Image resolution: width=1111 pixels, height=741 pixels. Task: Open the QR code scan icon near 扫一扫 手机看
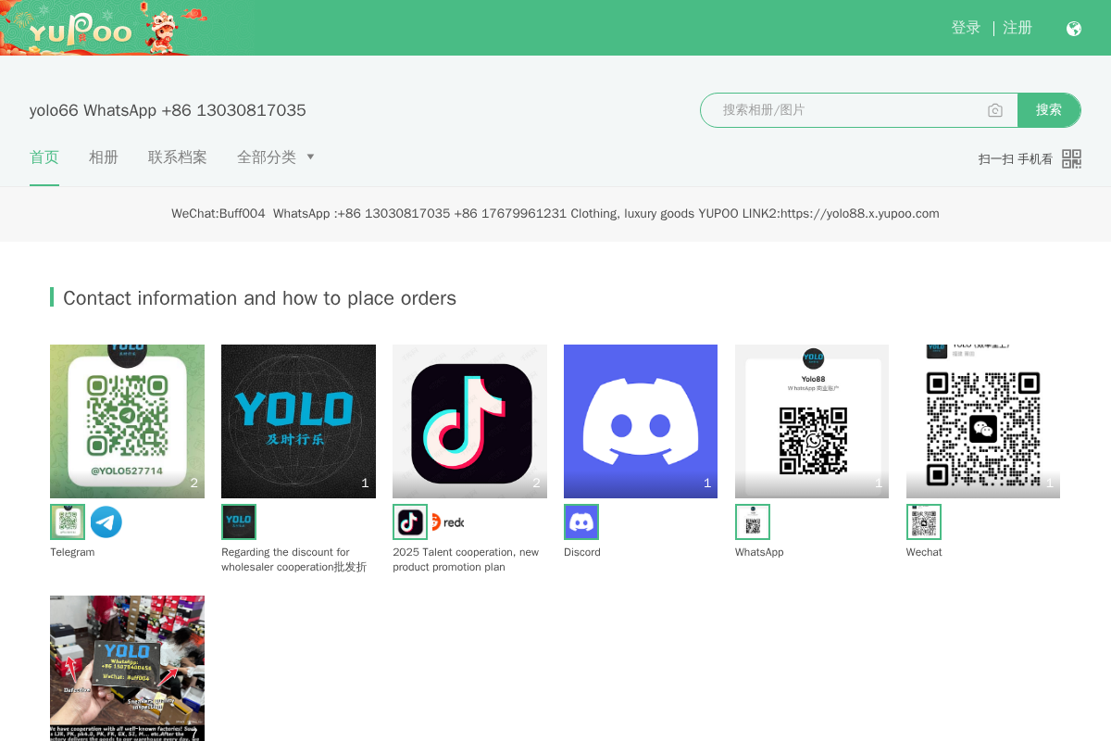click(x=1071, y=158)
